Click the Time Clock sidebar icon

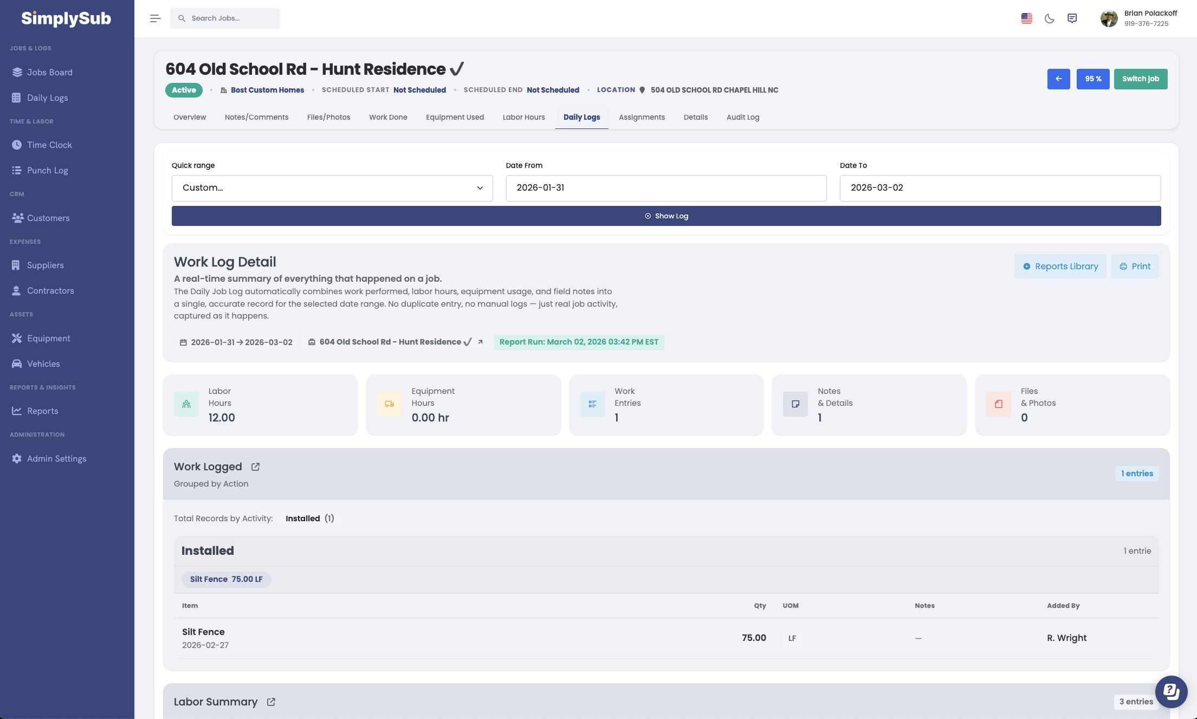(x=17, y=145)
